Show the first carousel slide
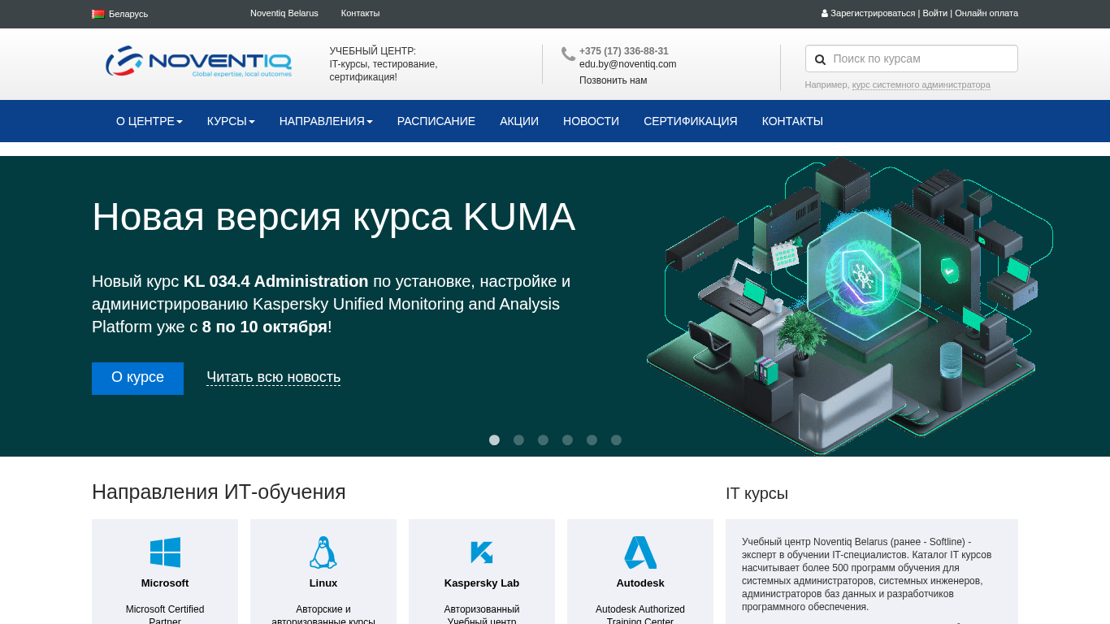The height and width of the screenshot is (624, 1110). [494, 440]
